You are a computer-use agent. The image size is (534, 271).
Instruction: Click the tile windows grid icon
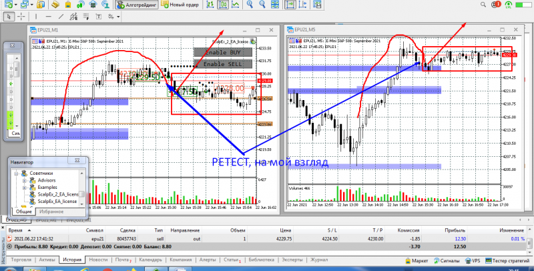coord(274,5)
